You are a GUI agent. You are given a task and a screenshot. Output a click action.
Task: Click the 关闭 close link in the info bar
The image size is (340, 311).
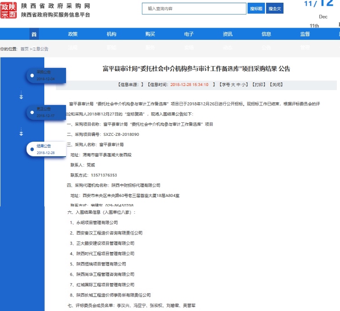point(276,85)
